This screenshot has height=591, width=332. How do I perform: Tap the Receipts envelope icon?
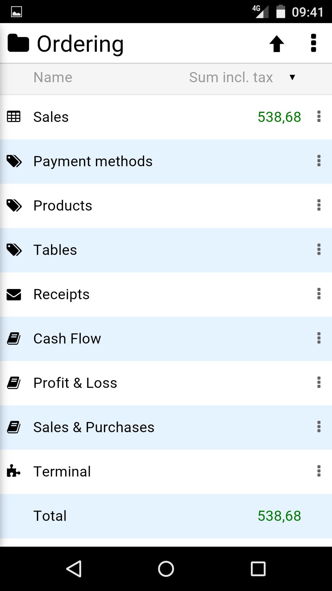tap(14, 294)
